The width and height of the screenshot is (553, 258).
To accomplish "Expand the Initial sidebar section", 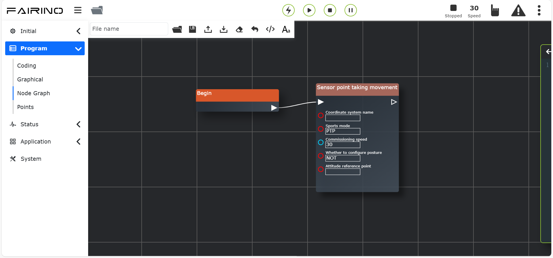I will [x=45, y=31].
